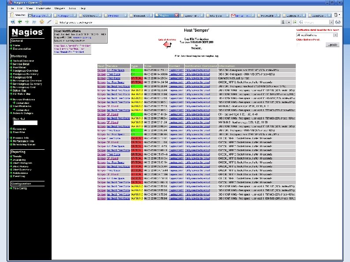Click the Contact column header
Viewport: 350px width, 262px height.
pyautogui.click(x=176, y=66)
